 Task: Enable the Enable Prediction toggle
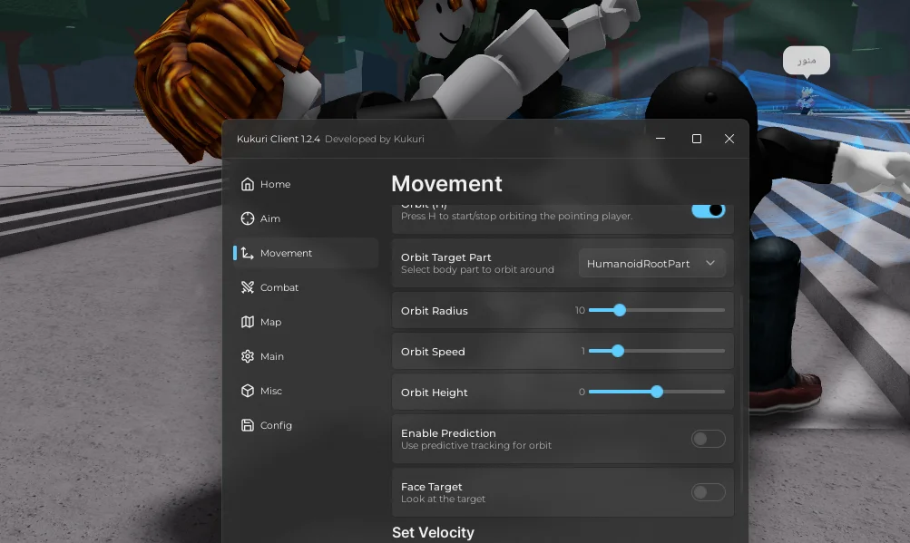pyautogui.click(x=708, y=439)
